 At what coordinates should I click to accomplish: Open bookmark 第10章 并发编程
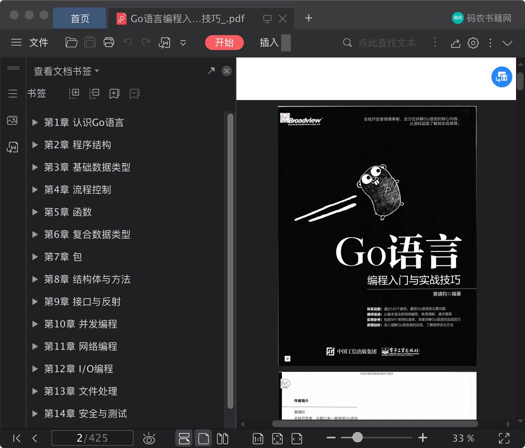(81, 324)
